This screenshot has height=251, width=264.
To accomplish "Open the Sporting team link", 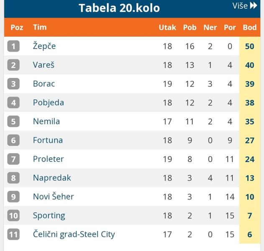I will click(x=49, y=215).
